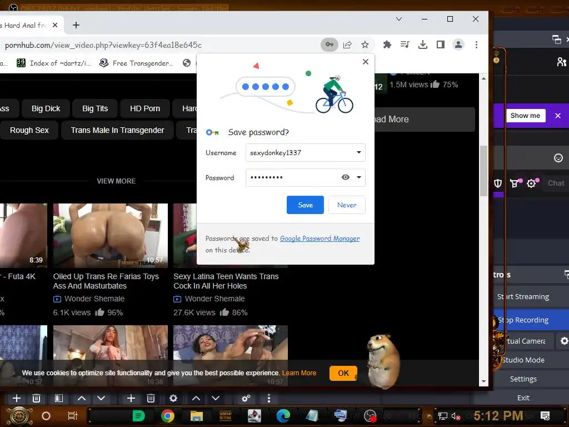The width and height of the screenshot is (569, 427).
Task: Open a new Chrome tab
Action: [76, 25]
